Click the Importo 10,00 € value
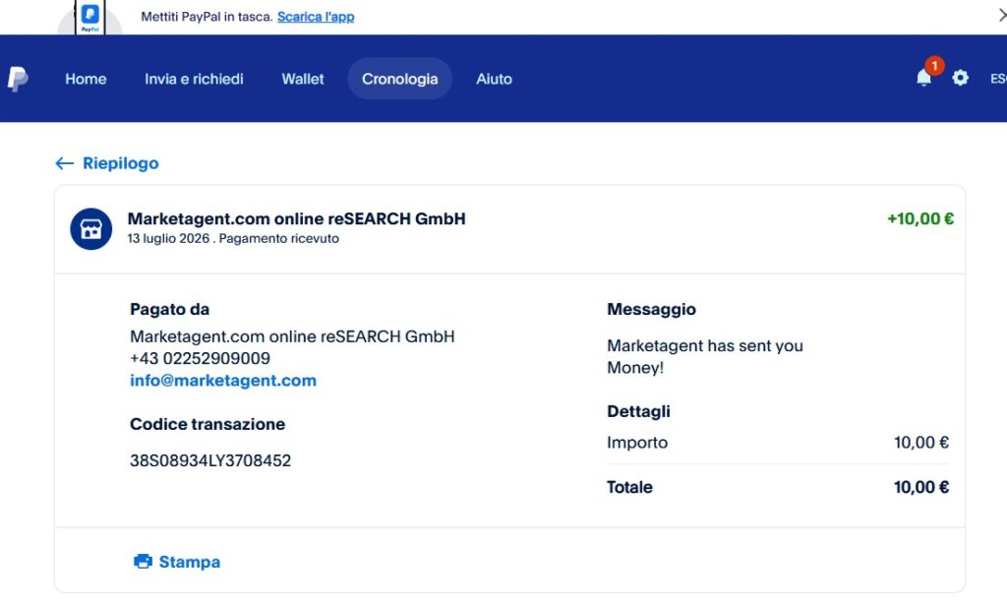The width and height of the screenshot is (1007, 605). pyautogui.click(x=920, y=443)
